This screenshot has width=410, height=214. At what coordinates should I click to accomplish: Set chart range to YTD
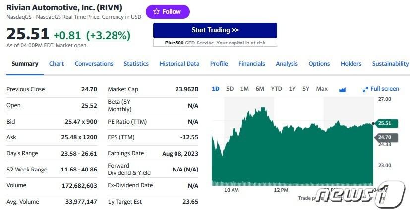(x=276, y=89)
